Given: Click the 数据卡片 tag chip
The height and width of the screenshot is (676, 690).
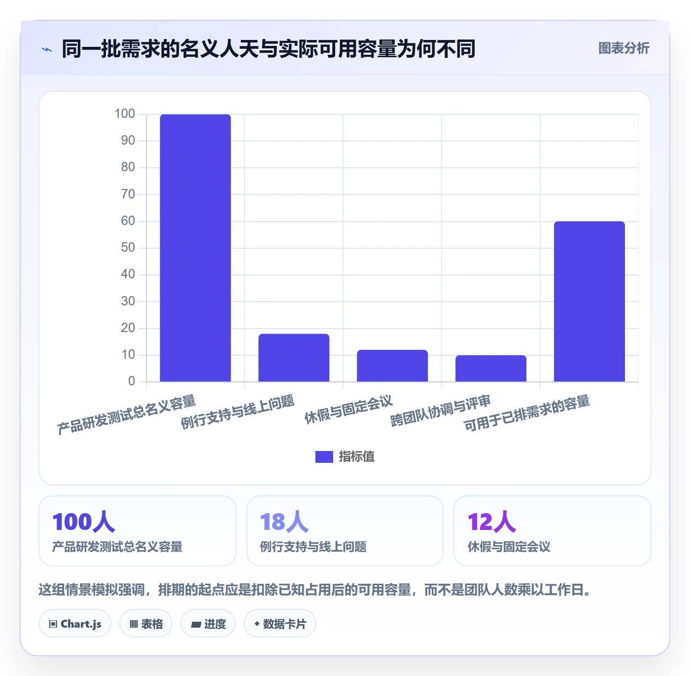Looking at the screenshot, I should click(280, 624).
